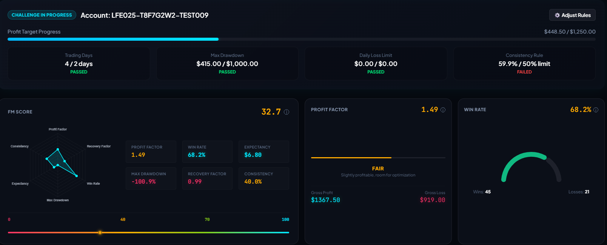Open the Win Rate info icon

click(x=596, y=110)
